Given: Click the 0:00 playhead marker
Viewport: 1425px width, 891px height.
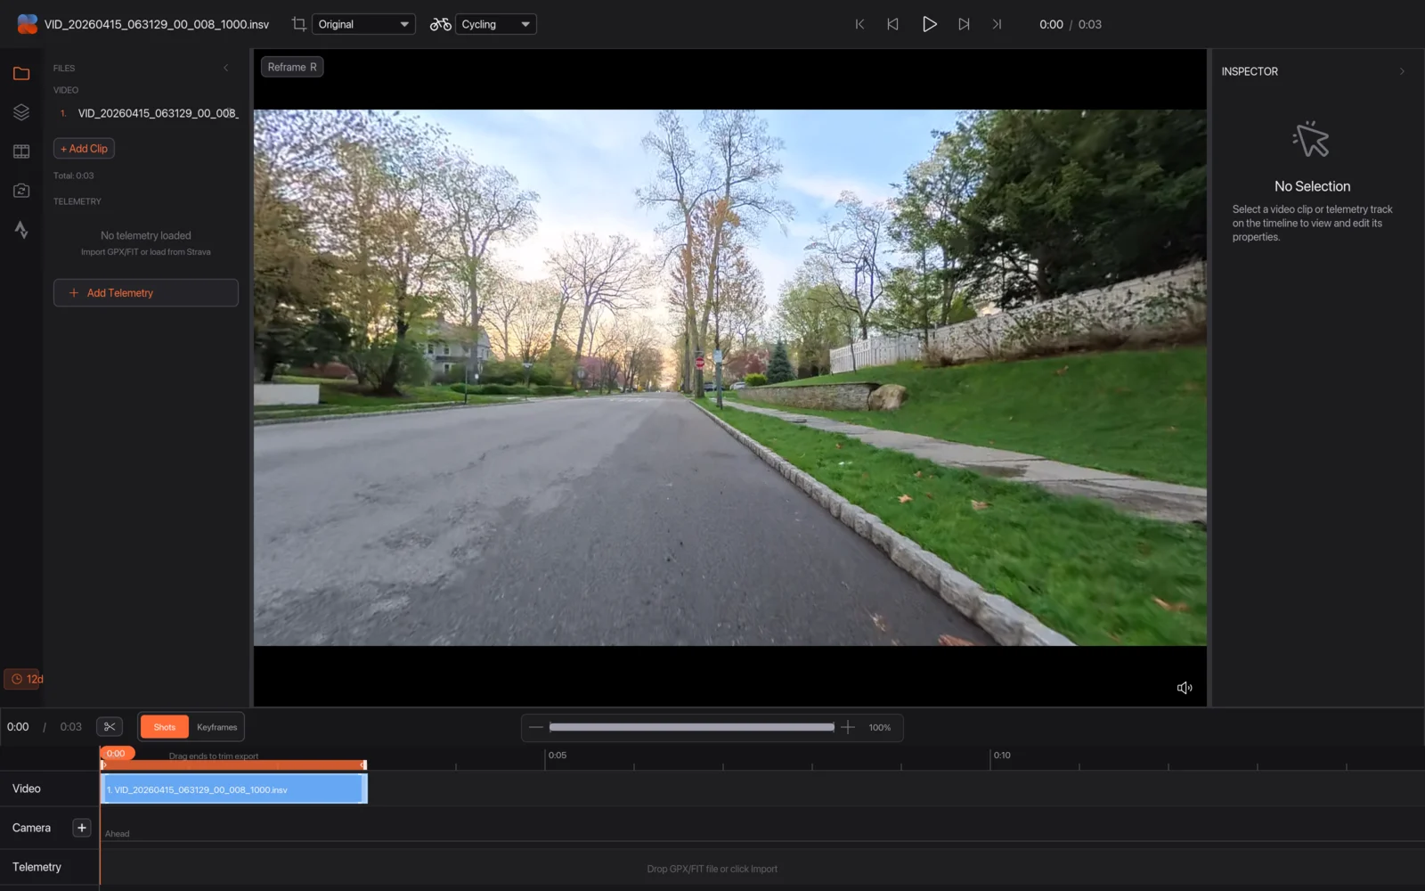Looking at the screenshot, I should (117, 754).
